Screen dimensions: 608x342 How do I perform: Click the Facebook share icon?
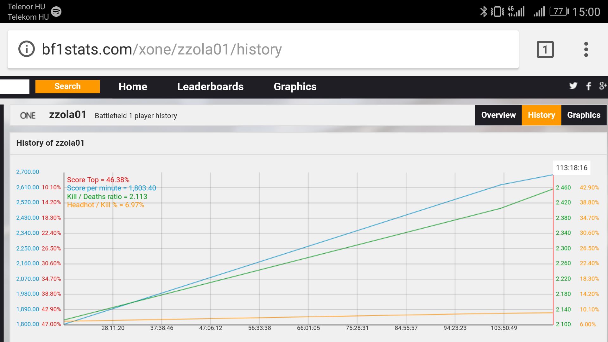click(589, 86)
